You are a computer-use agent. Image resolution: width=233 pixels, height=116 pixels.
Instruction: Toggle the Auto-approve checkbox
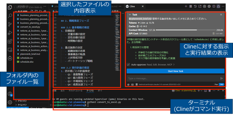pos(128,65)
